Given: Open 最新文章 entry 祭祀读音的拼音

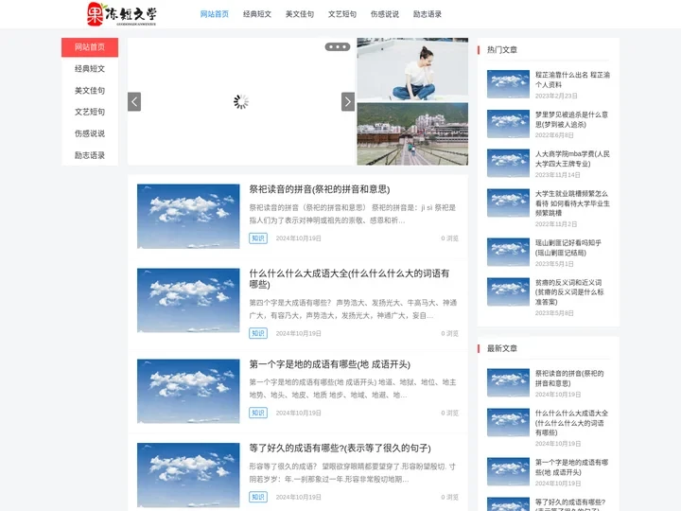Looking at the screenshot, I should point(569,378).
